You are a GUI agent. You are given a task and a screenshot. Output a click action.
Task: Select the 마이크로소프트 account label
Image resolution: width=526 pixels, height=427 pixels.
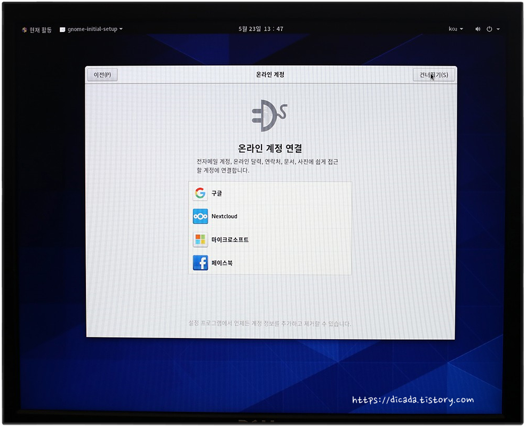(x=230, y=240)
